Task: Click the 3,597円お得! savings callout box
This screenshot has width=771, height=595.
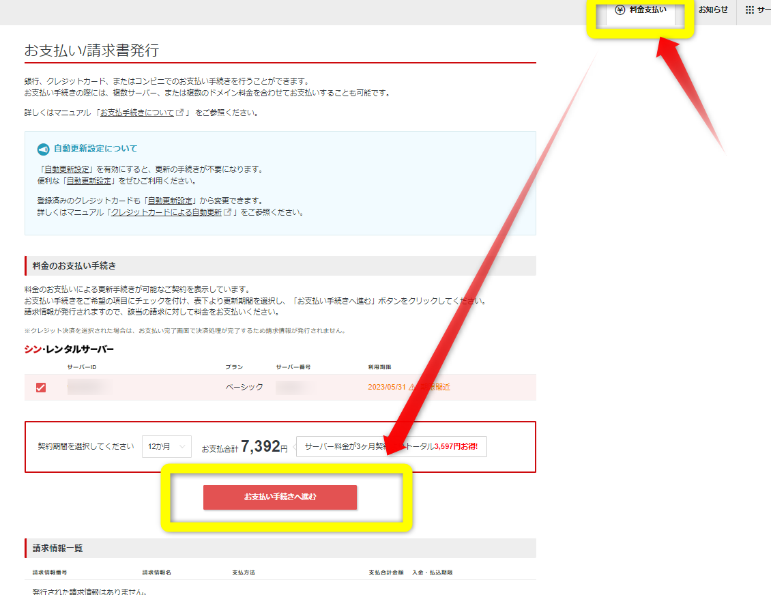Action: click(392, 447)
